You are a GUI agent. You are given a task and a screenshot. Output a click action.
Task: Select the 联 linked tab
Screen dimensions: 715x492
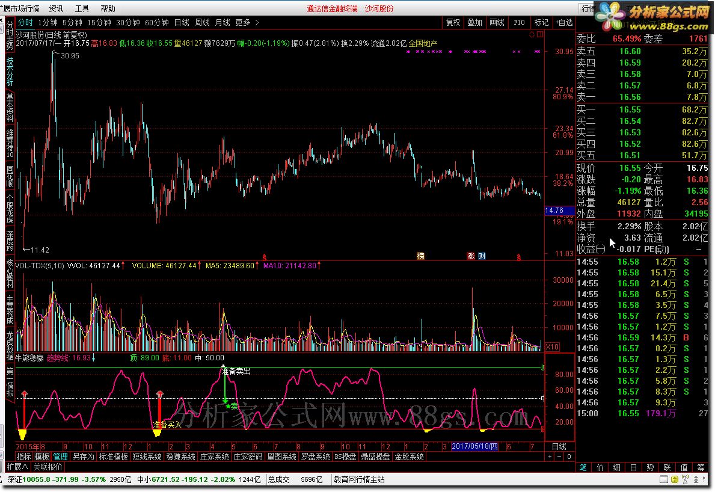[x=667, y=467]
